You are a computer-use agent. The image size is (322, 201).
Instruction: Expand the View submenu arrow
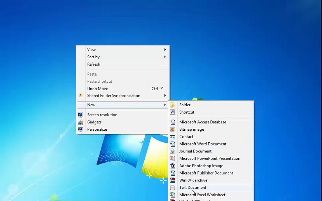coord(165,50)
